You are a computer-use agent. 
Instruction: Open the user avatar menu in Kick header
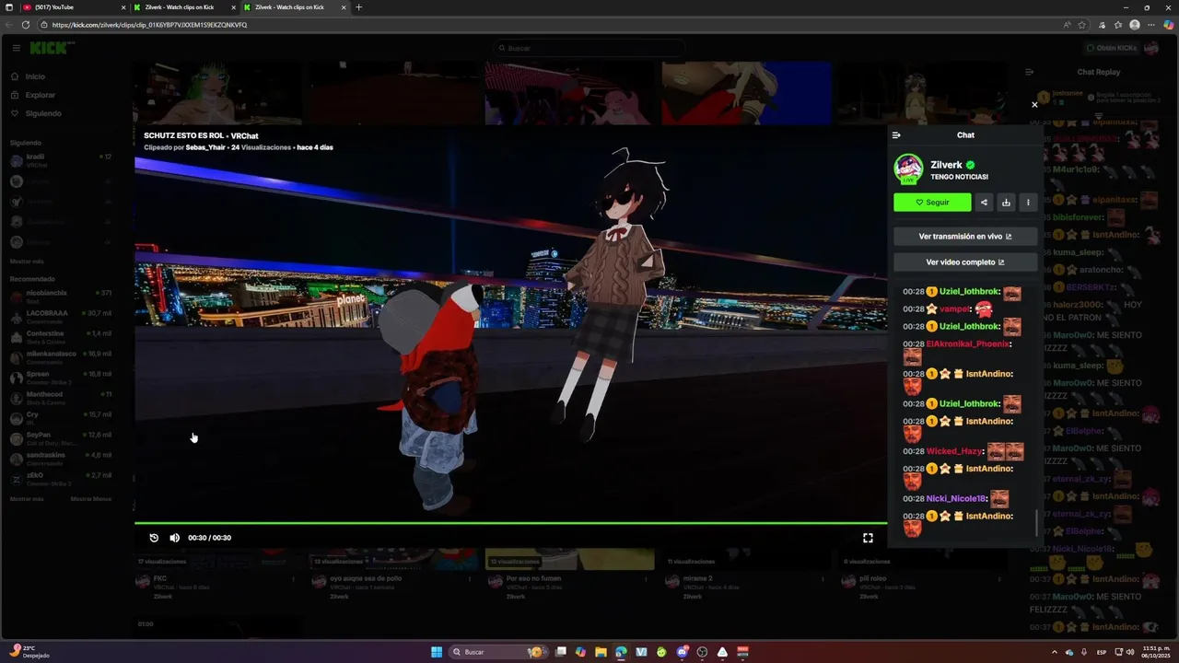pos(1151,48)
